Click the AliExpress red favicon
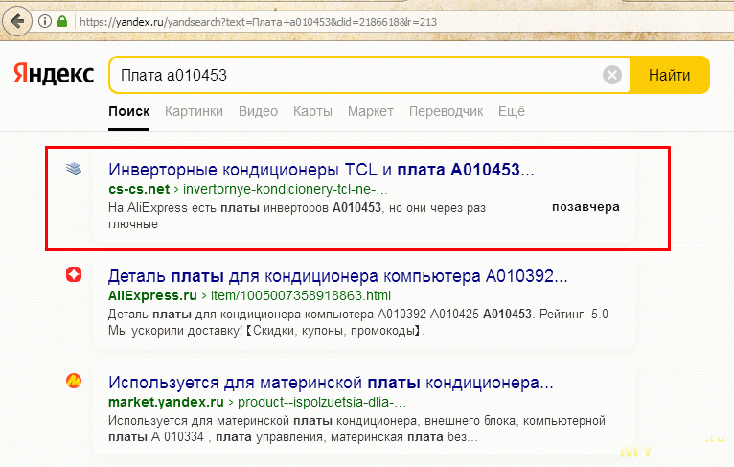The width and height of the screenshot is (734, 467). click(74, 274)
